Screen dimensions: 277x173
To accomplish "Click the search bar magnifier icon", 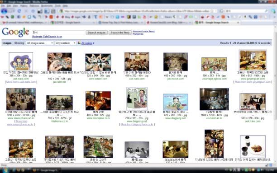I will pyautogui.click(x=266, y=11).
